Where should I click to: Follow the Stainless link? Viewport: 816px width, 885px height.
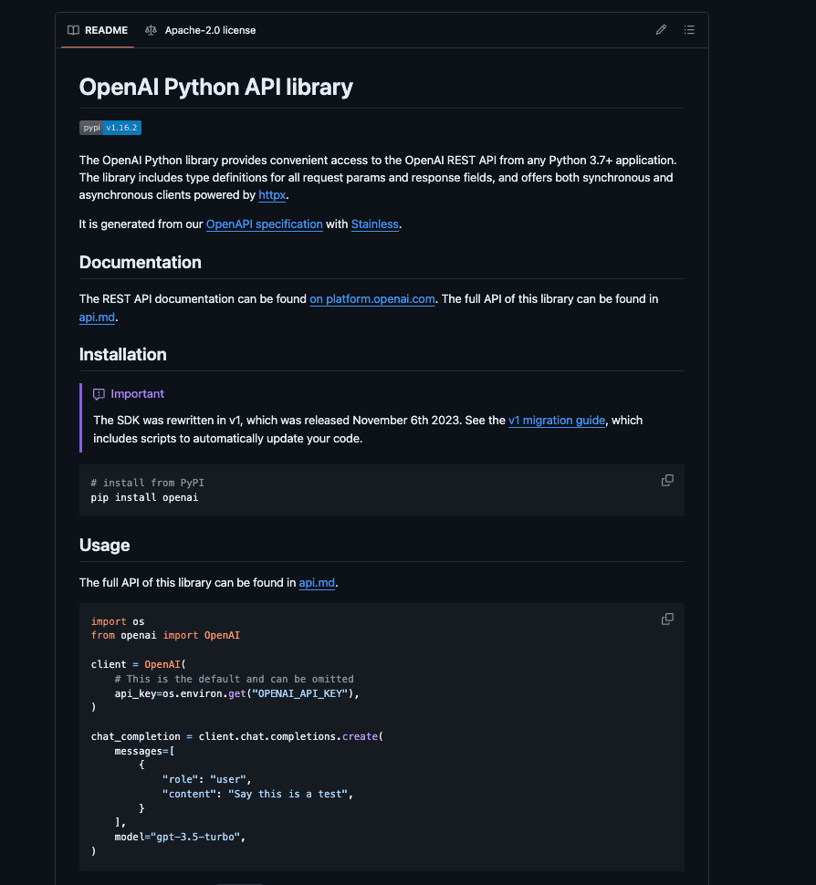pos(374,224)
